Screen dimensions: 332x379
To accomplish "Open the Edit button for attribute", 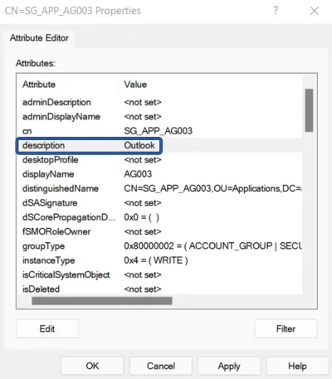I will pyautogui.click(x=47, y=328).
